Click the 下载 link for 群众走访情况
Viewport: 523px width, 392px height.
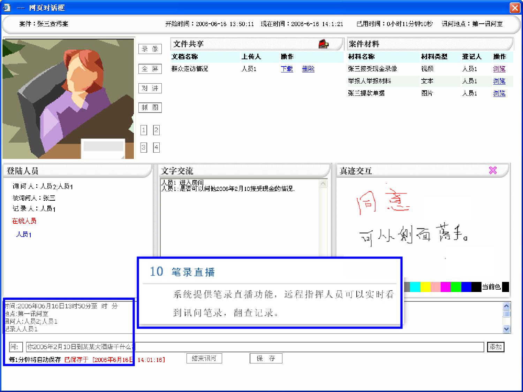coord(287,69)
